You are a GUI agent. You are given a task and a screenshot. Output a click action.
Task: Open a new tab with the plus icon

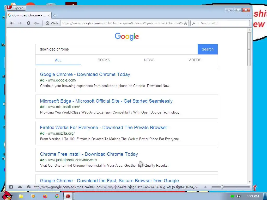(55, 15)
